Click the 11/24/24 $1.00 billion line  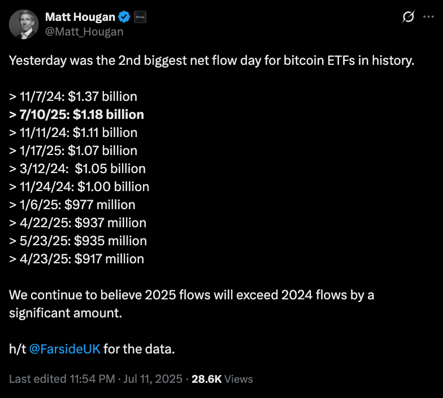click(x=79, y=187)
